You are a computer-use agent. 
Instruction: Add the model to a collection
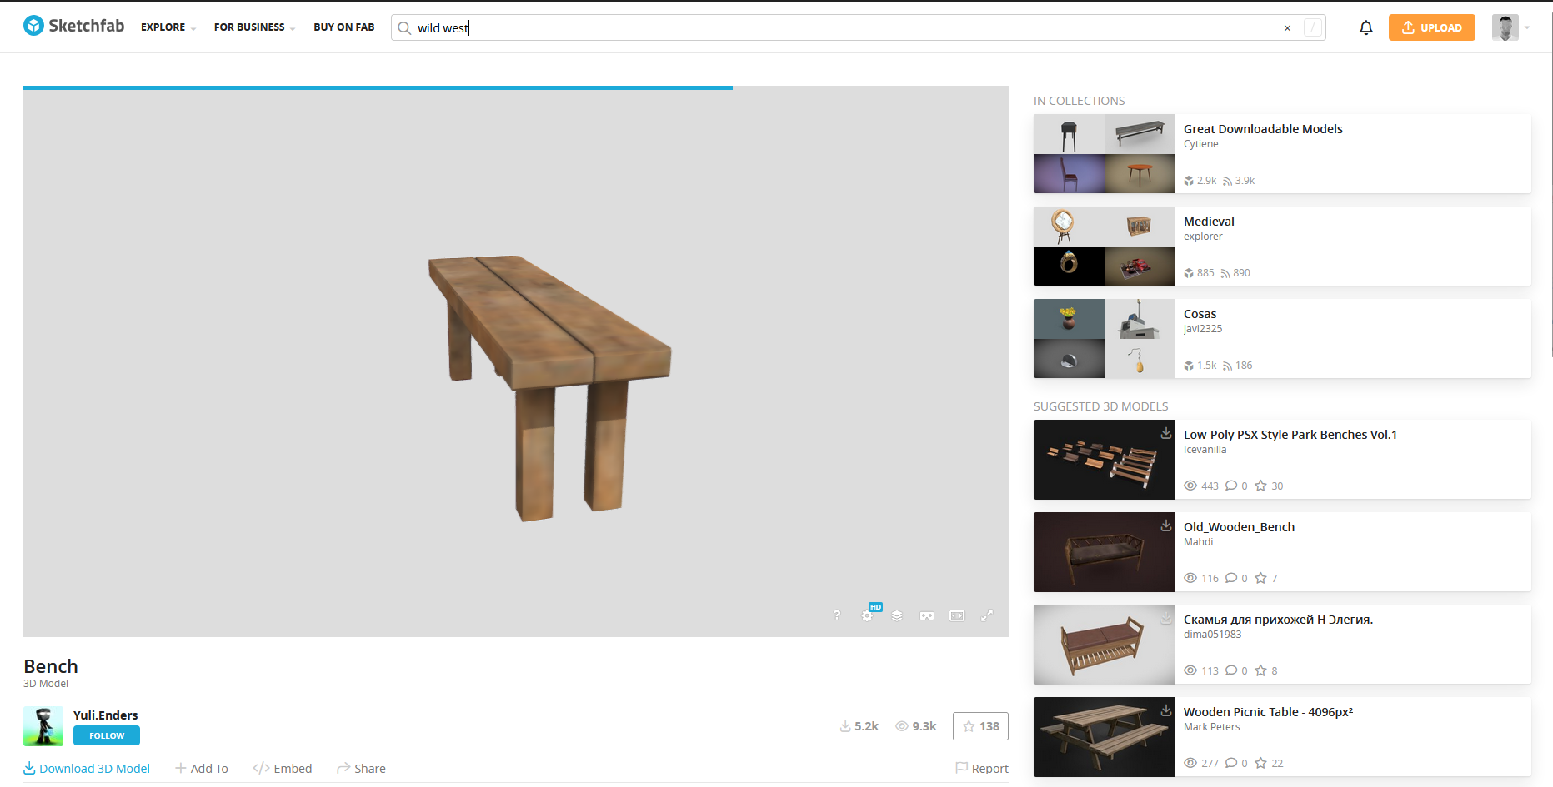pos(202,769)
